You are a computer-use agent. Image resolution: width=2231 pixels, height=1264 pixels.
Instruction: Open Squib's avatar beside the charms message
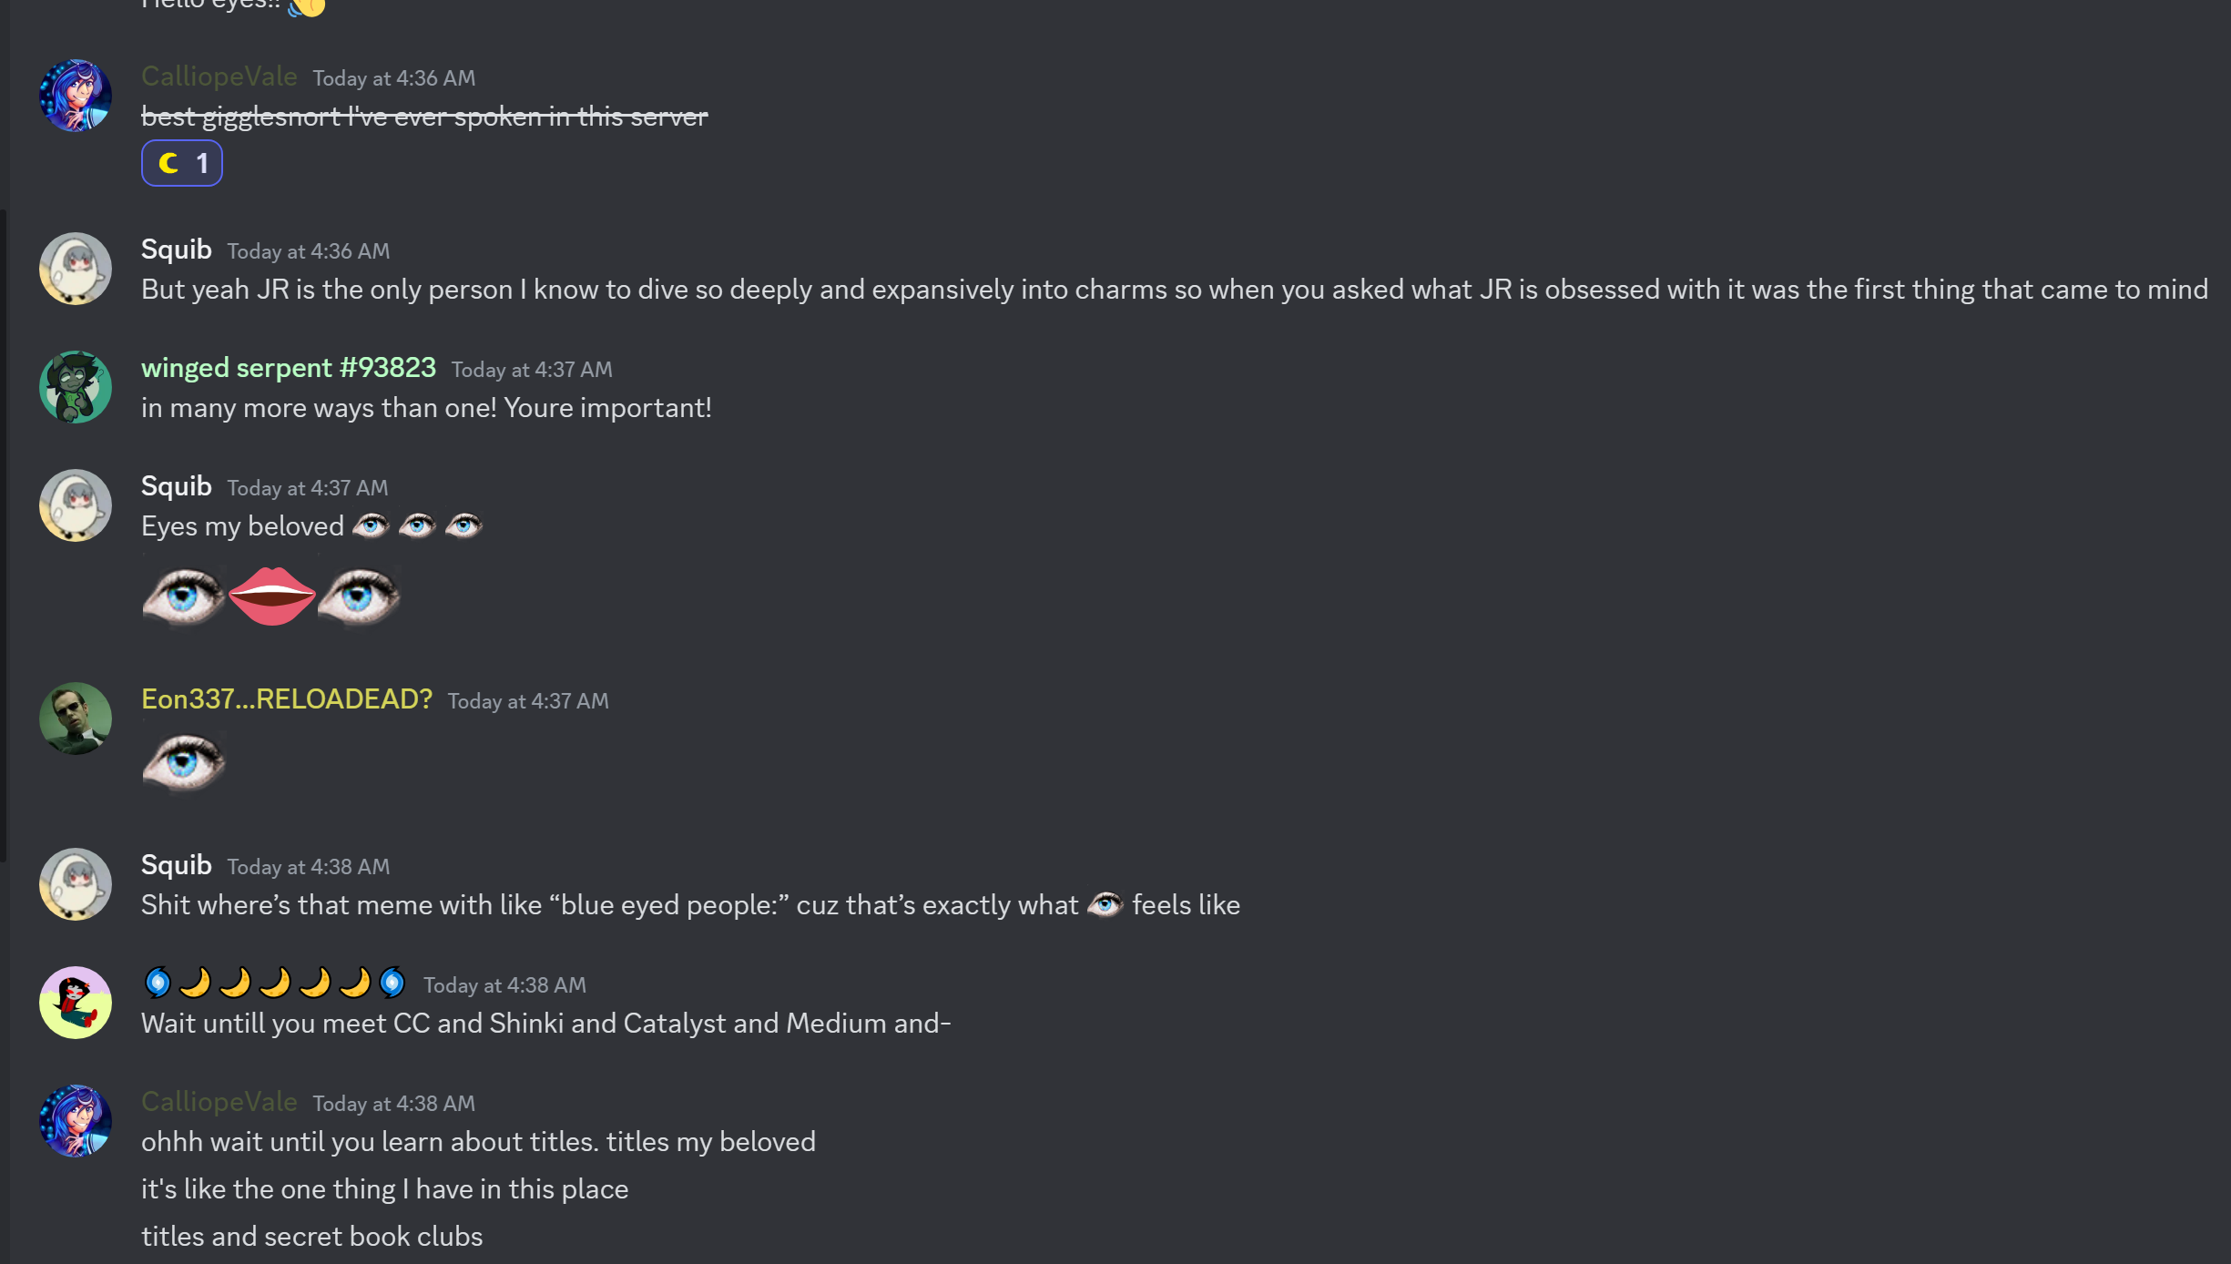click(76, 269)
